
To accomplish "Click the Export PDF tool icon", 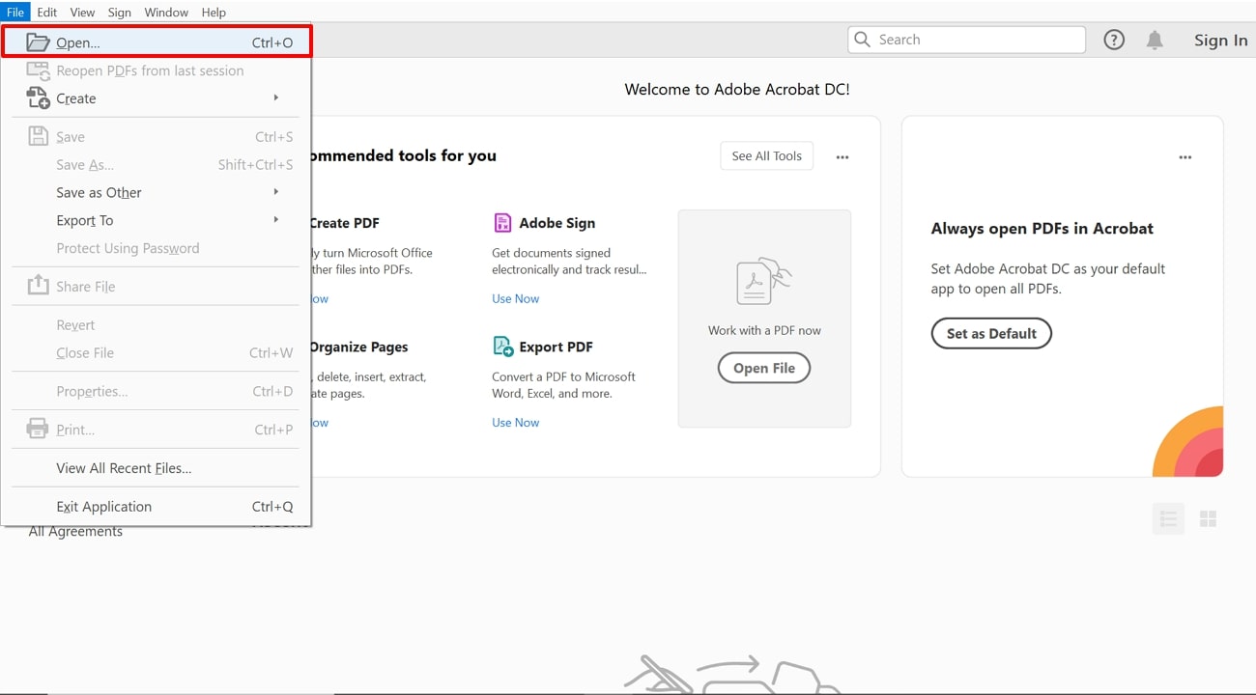I will (502, 347).
